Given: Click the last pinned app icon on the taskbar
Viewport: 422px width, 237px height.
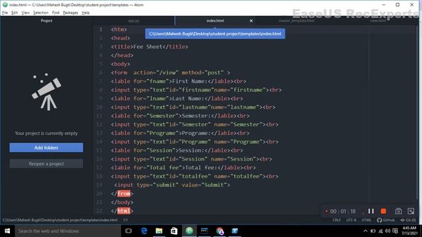Looking at the screenshot, I should click(x=235, y=231).
